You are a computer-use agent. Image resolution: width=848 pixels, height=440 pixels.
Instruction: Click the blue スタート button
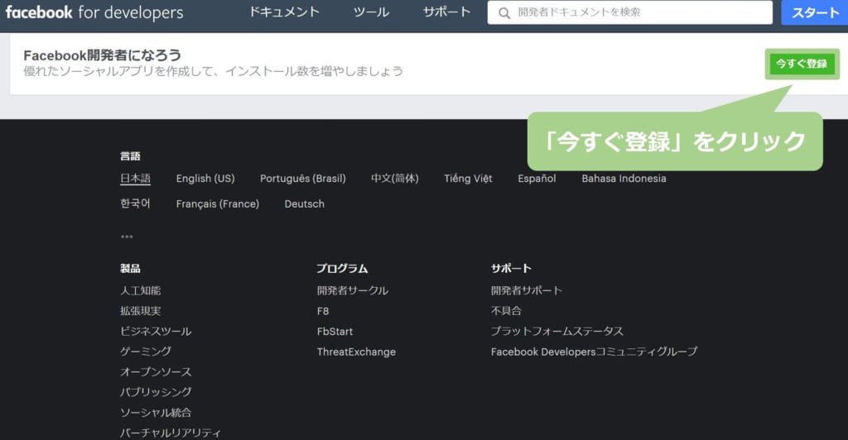click(x=815, y=12)
